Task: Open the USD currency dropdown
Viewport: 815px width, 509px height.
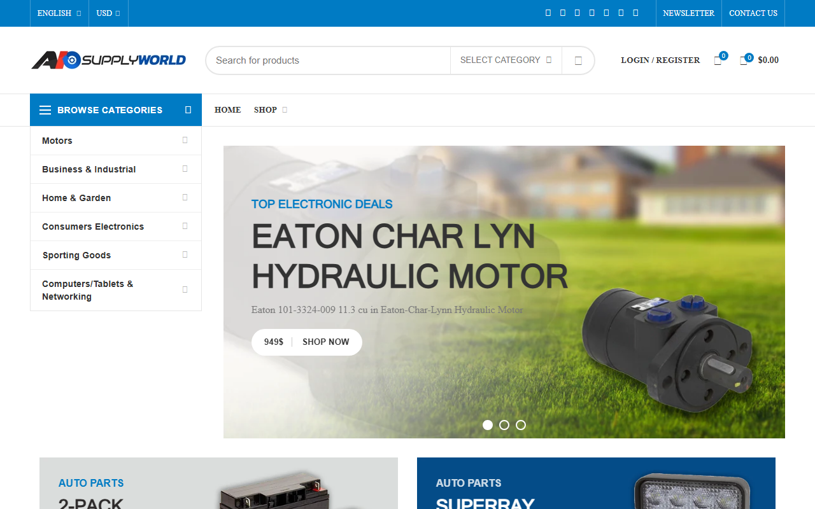Action: (108, 13)
